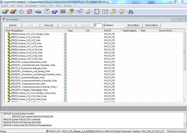Click the disconnect icon with red cross
187x133 pixels.
[x=13, y=12]
